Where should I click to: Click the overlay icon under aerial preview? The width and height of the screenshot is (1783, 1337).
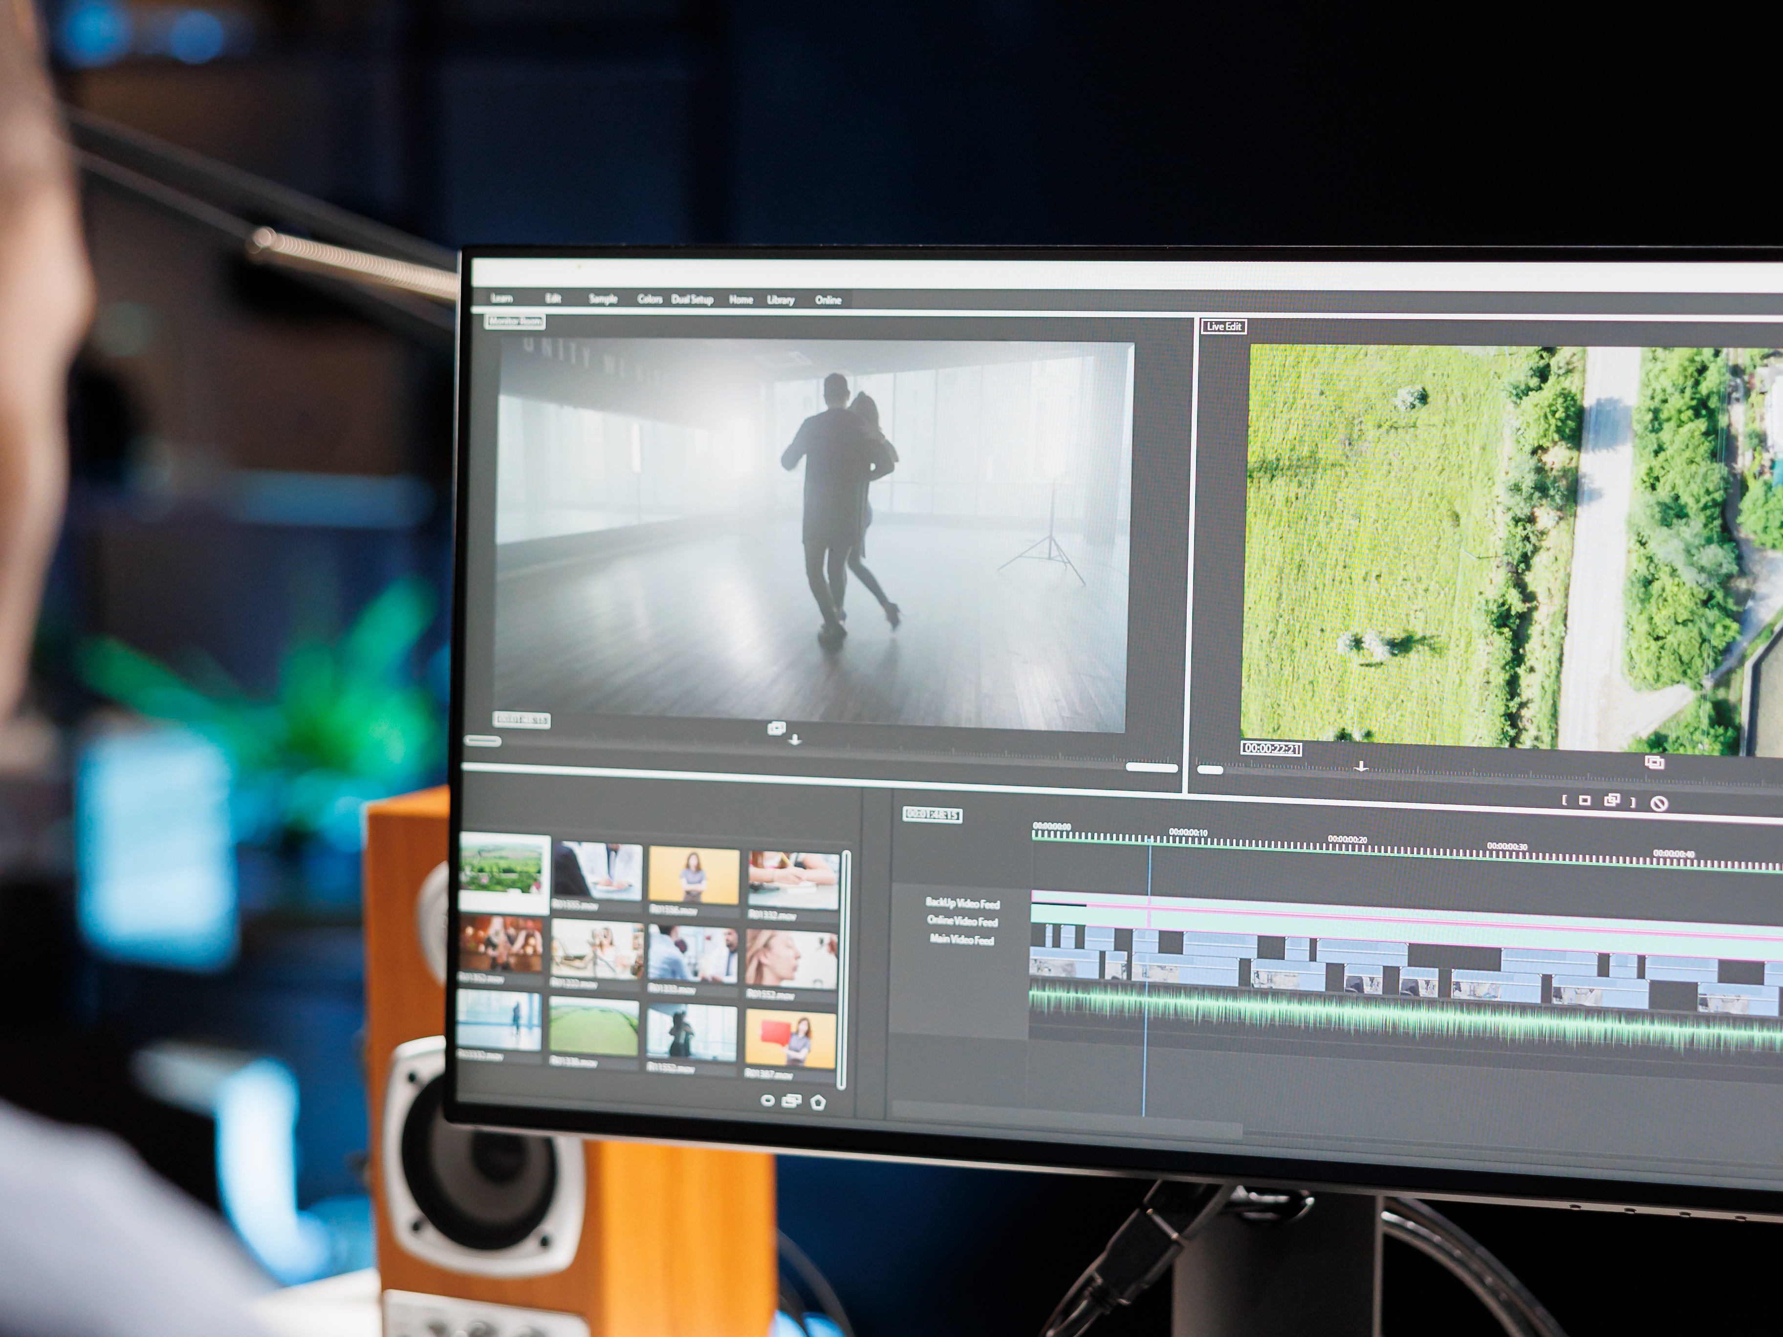[1654, 762]
